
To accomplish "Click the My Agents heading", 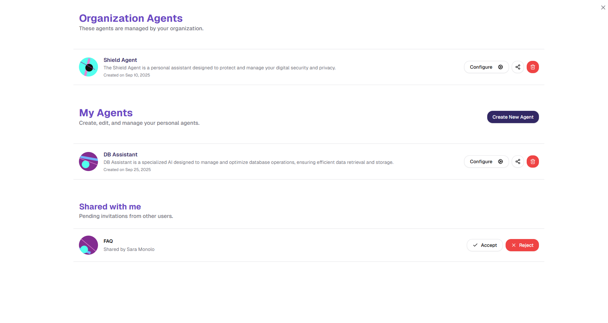I will tap(106, 113).
